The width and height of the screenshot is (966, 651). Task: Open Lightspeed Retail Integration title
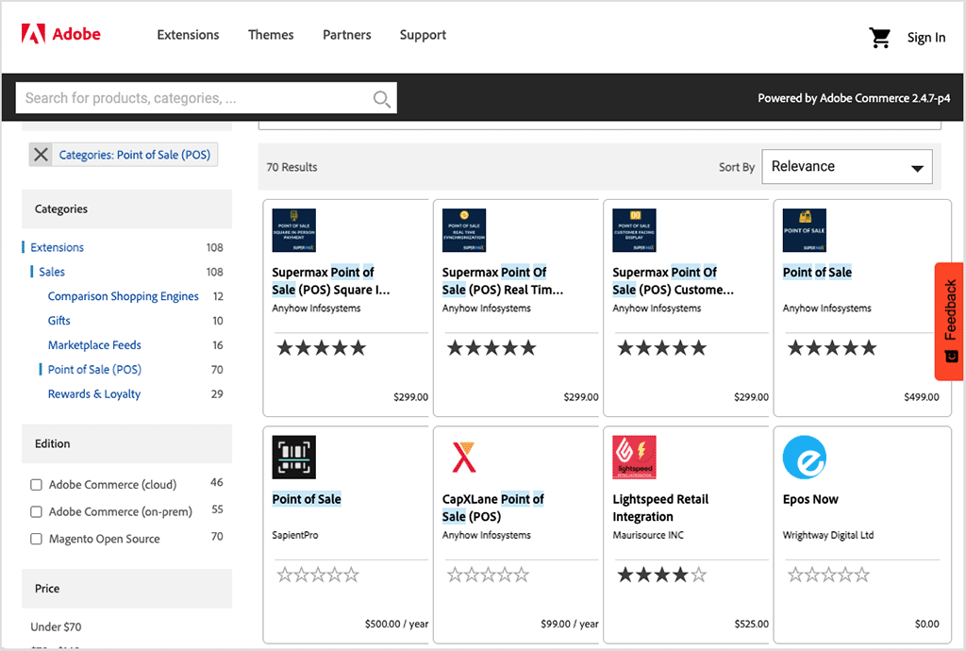coord(660,508)
